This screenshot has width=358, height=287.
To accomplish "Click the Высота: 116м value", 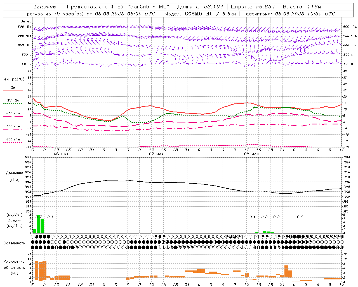I will pyautogui.click(x=302, y=7).
